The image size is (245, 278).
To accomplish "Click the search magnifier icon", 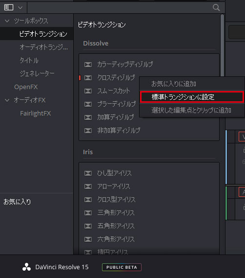I will [216, 7].
